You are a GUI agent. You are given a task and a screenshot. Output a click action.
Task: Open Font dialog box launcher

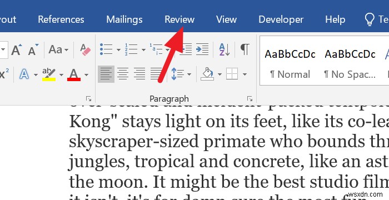click(88, 99)
